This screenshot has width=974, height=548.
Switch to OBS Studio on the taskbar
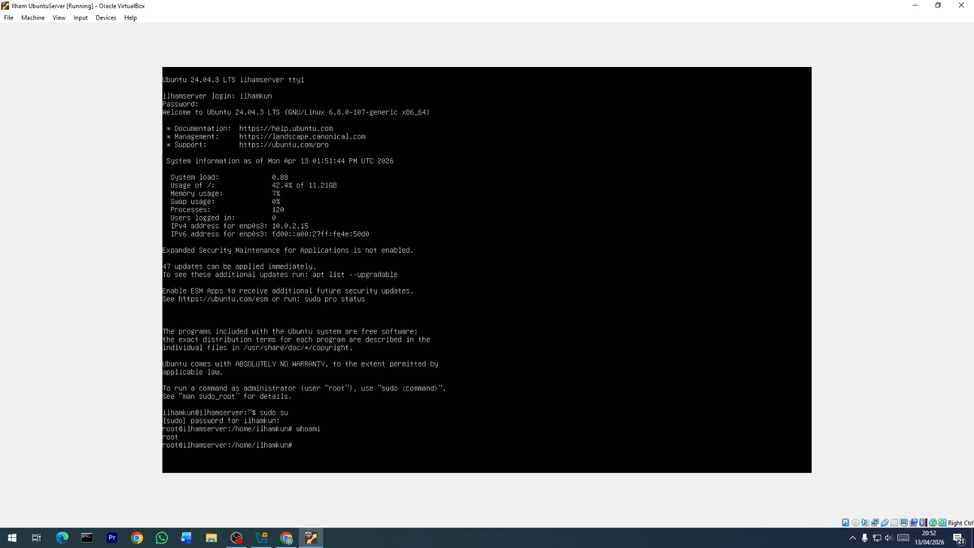[x=236, y=538]
